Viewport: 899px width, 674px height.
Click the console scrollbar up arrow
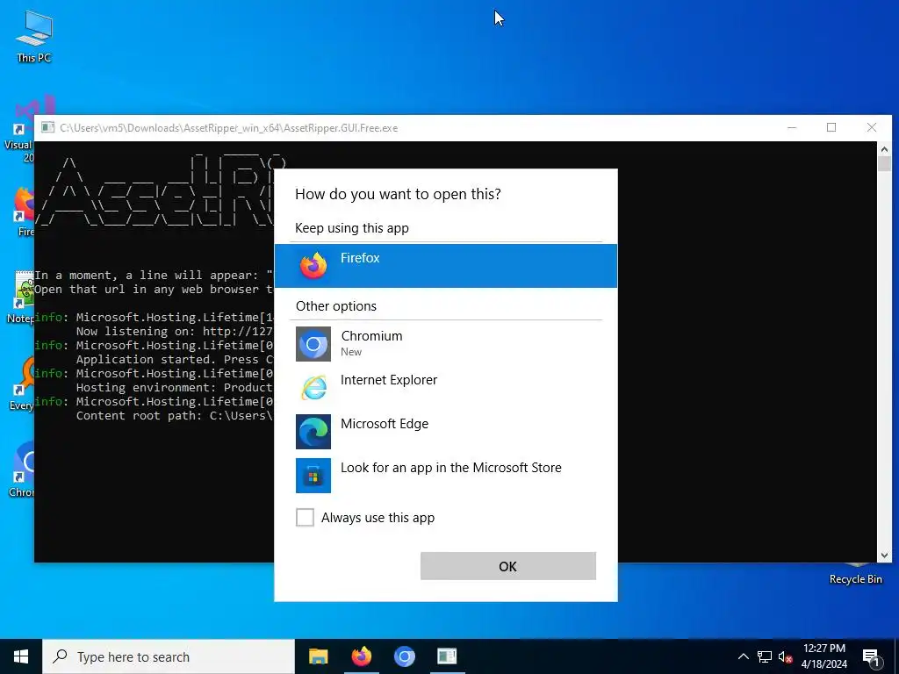pyautogui.click(x=884, y=149)
